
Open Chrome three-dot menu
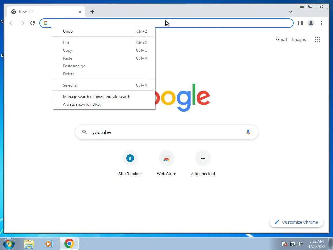click(321, 23)
